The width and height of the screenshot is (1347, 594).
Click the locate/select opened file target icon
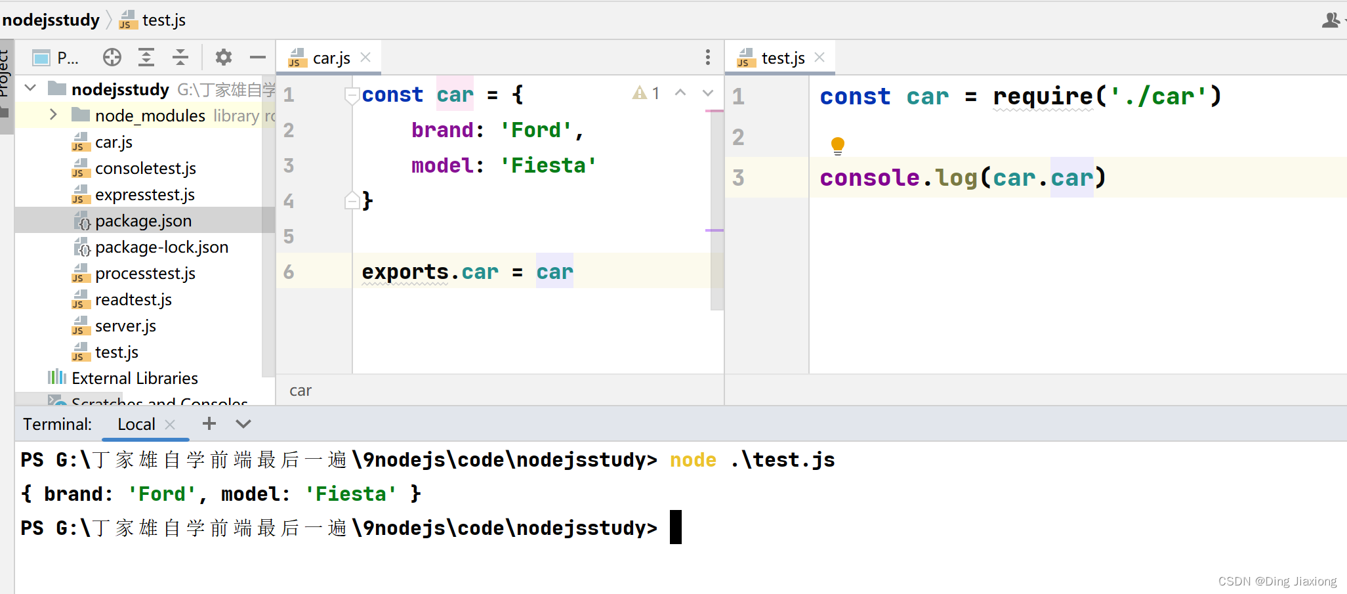pos(112,58)
